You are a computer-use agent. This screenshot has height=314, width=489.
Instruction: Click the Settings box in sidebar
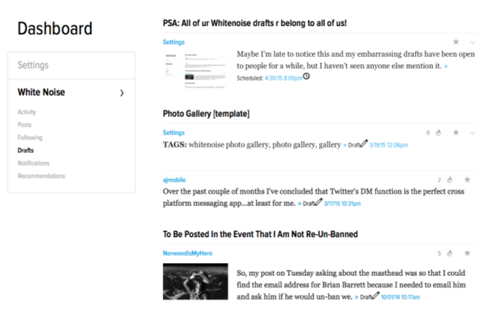click(x=71, y=65)
